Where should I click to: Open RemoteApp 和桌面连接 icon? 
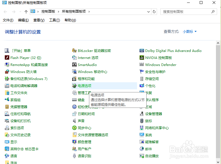point(7,65)
